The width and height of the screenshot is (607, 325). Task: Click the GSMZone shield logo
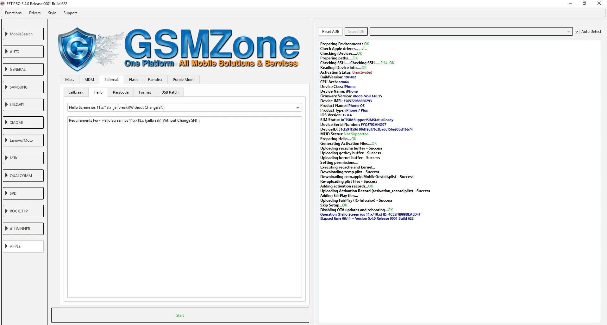(x=77, y=49)
